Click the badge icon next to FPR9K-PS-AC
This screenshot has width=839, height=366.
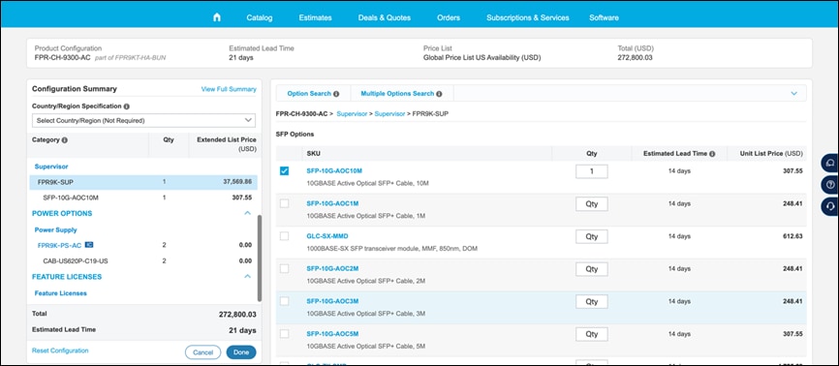[x=90, y=245]
